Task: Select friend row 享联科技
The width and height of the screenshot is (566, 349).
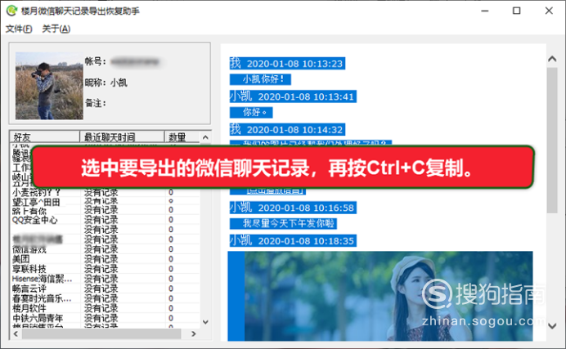Action: (105, 269)
